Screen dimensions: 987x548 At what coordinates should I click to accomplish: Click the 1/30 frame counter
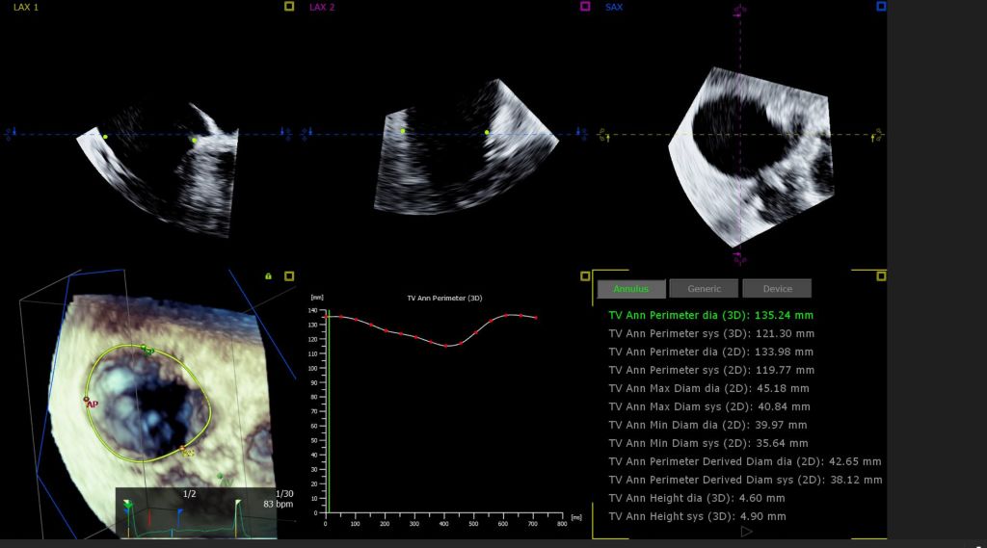pyautogui.click(x=284, y=494)
